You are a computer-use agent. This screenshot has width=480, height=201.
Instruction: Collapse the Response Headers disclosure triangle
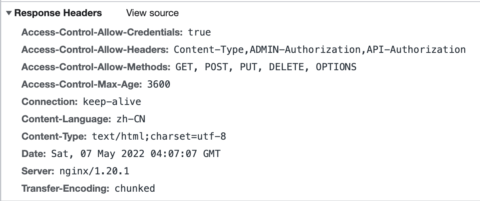coord(9,13)
